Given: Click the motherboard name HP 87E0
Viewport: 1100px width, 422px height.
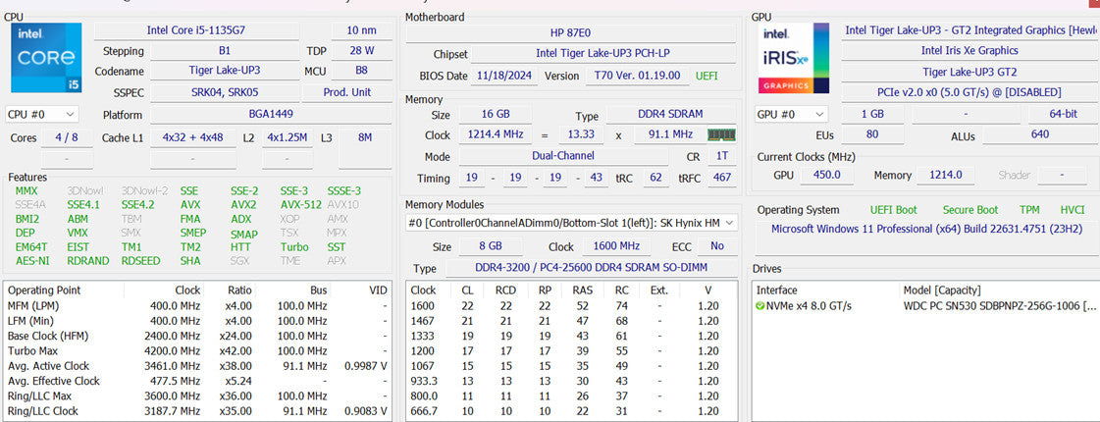Looking at the screenshot, I should (x=571, y=33).
